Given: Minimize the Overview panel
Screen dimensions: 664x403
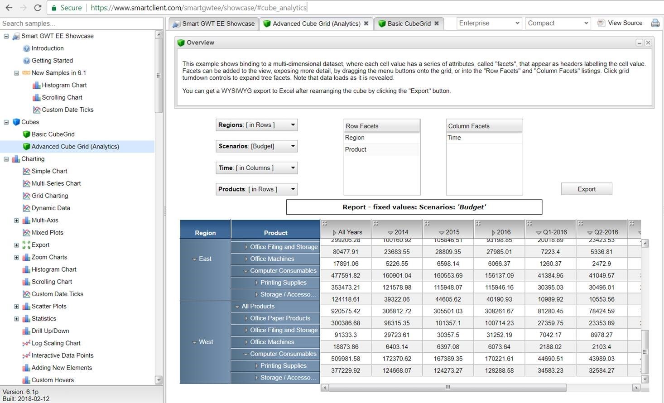Looking at the screenshot, I should 639,43.
